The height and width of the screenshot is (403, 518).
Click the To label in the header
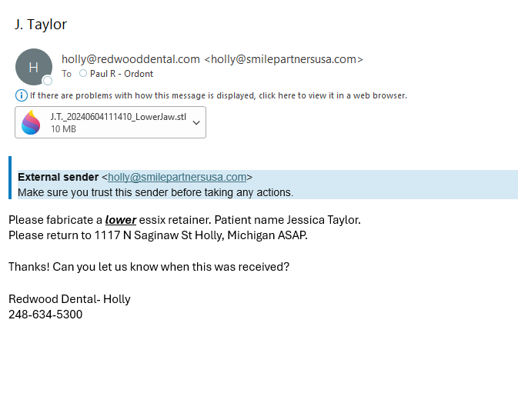coord(67,74)
